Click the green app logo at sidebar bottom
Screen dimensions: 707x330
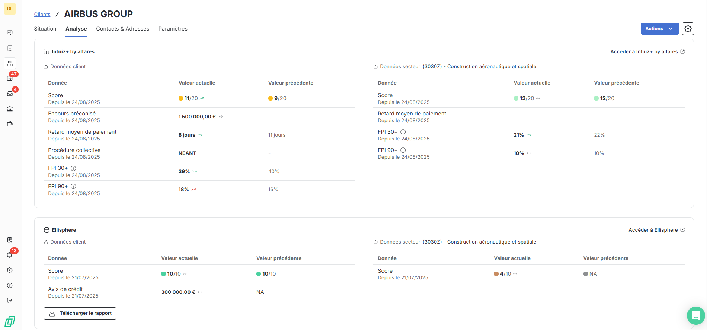10,321
